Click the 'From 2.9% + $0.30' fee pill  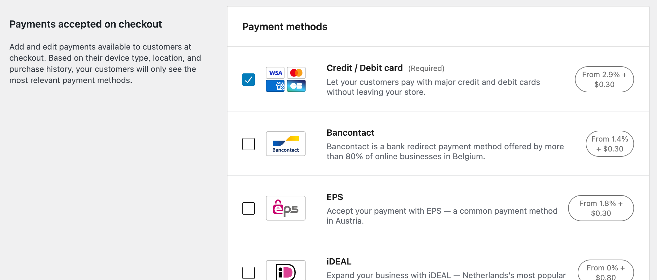604,79
